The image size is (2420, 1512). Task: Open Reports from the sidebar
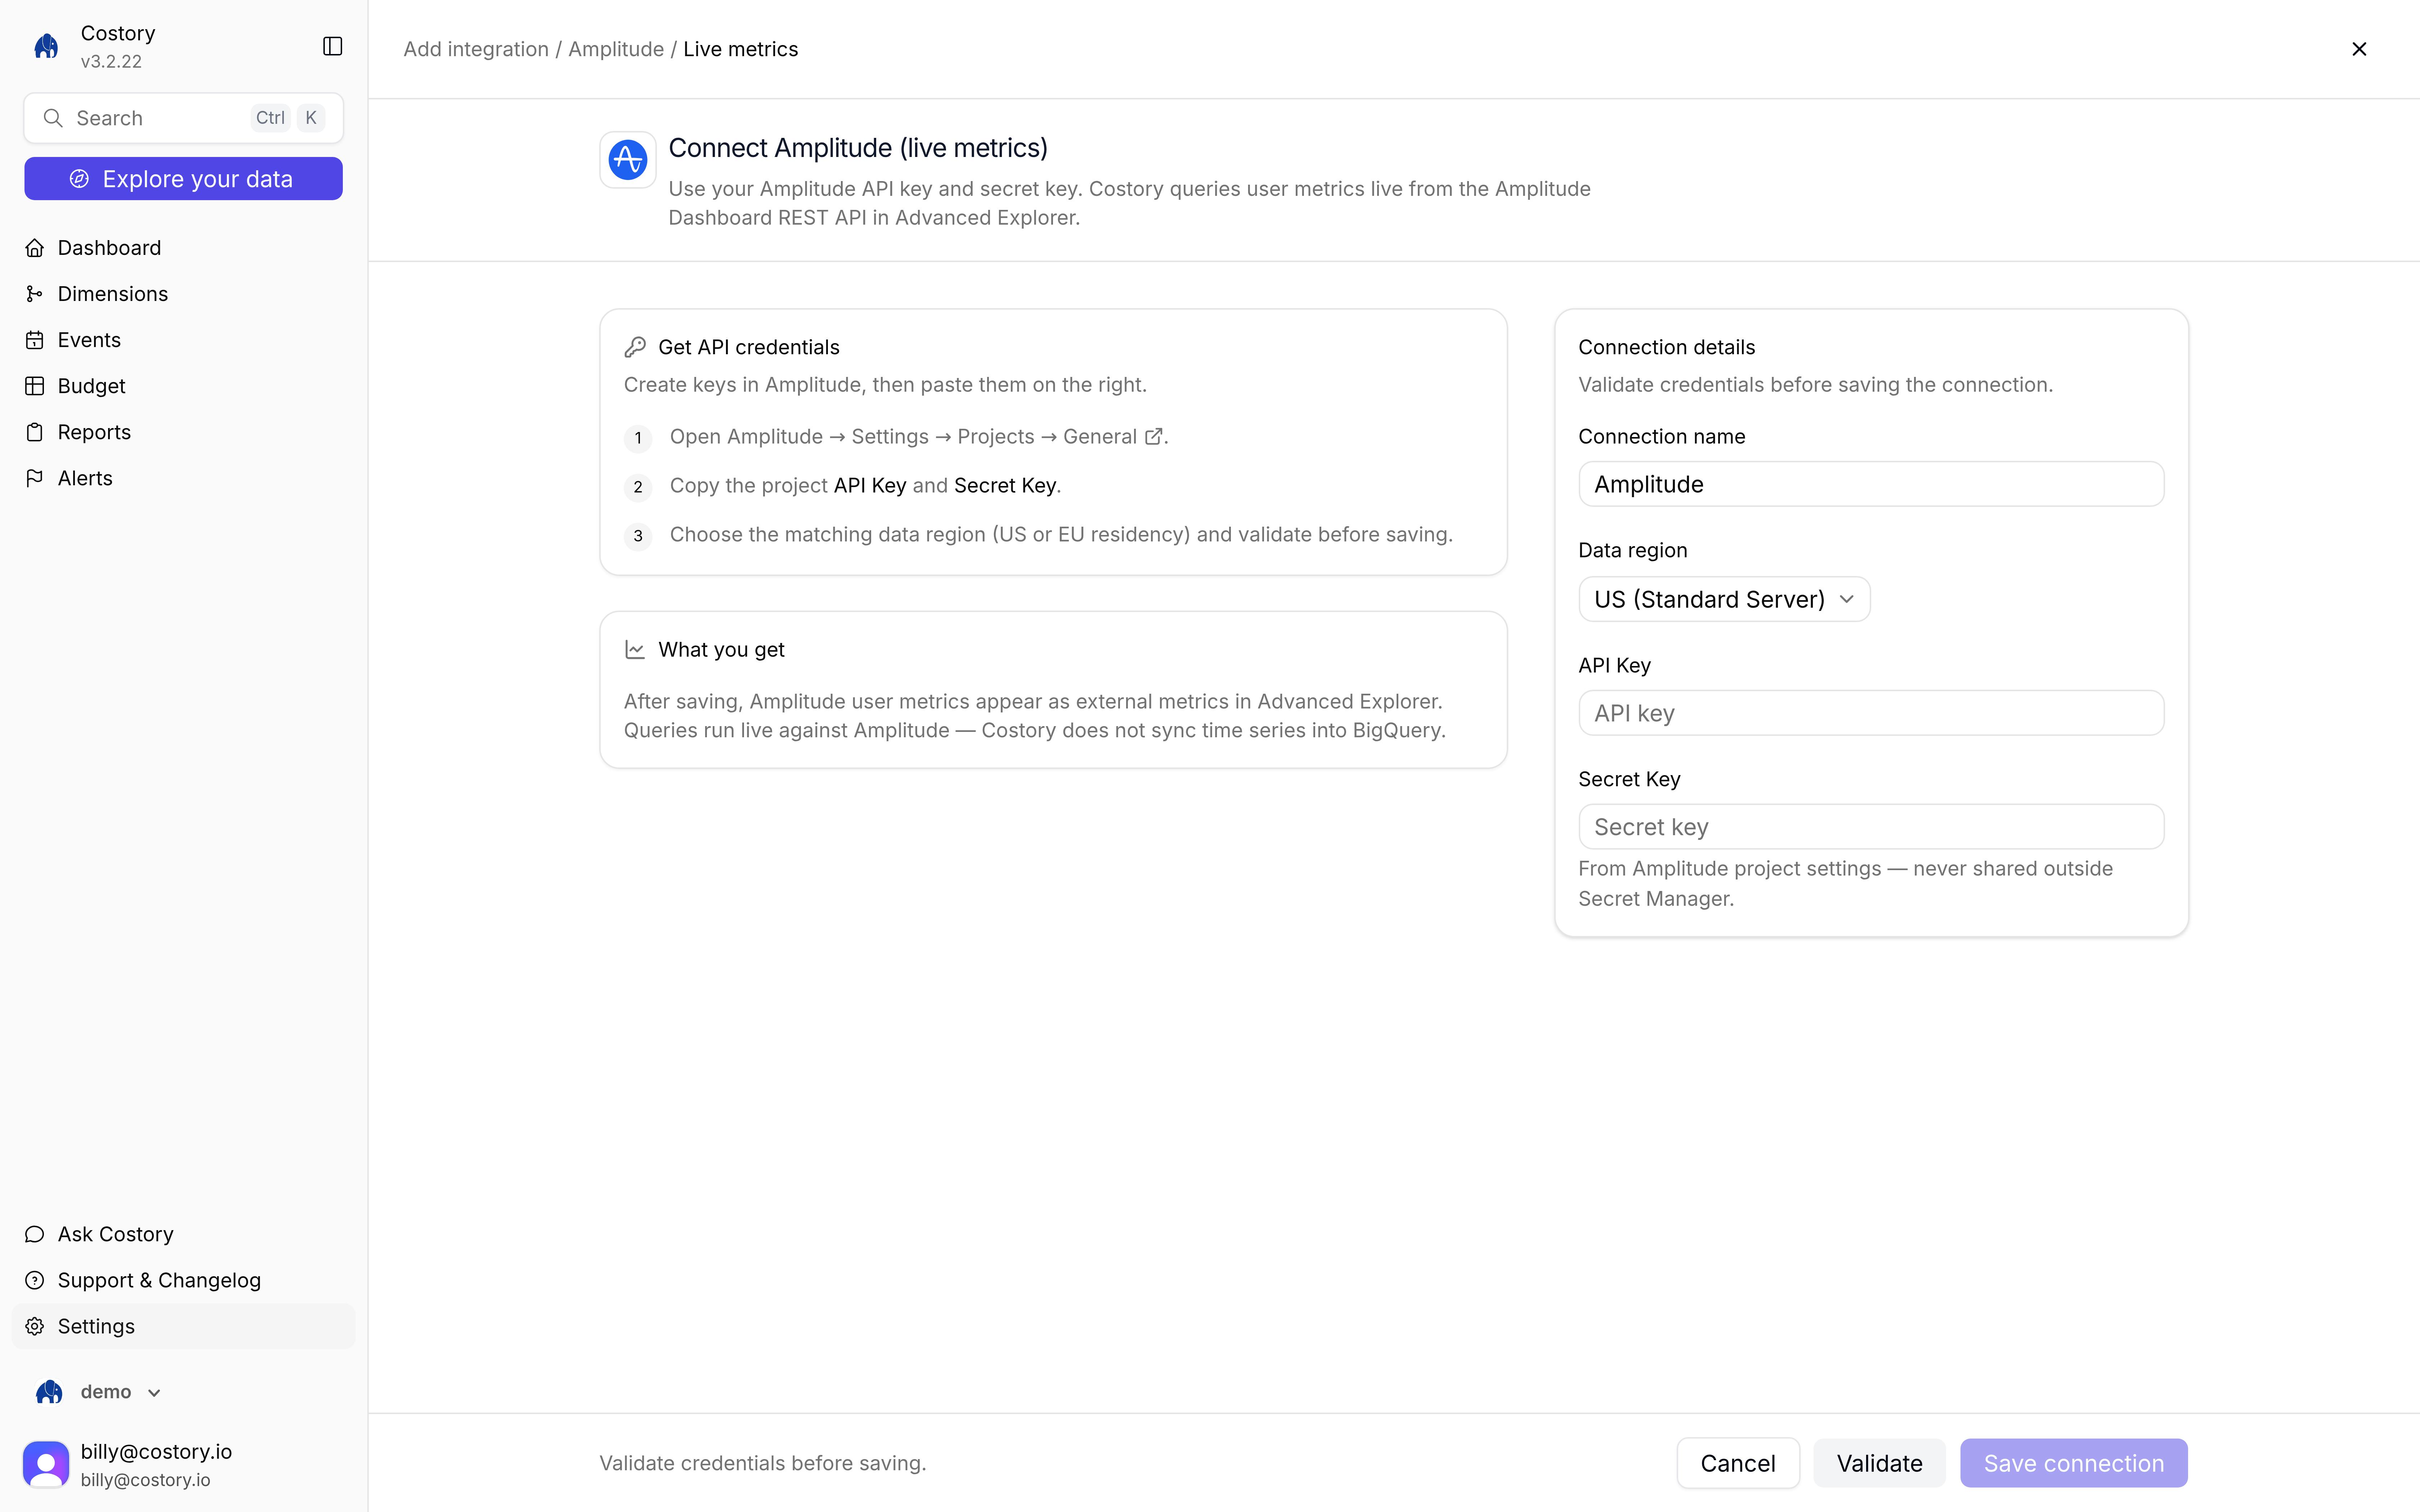[184, 432]
